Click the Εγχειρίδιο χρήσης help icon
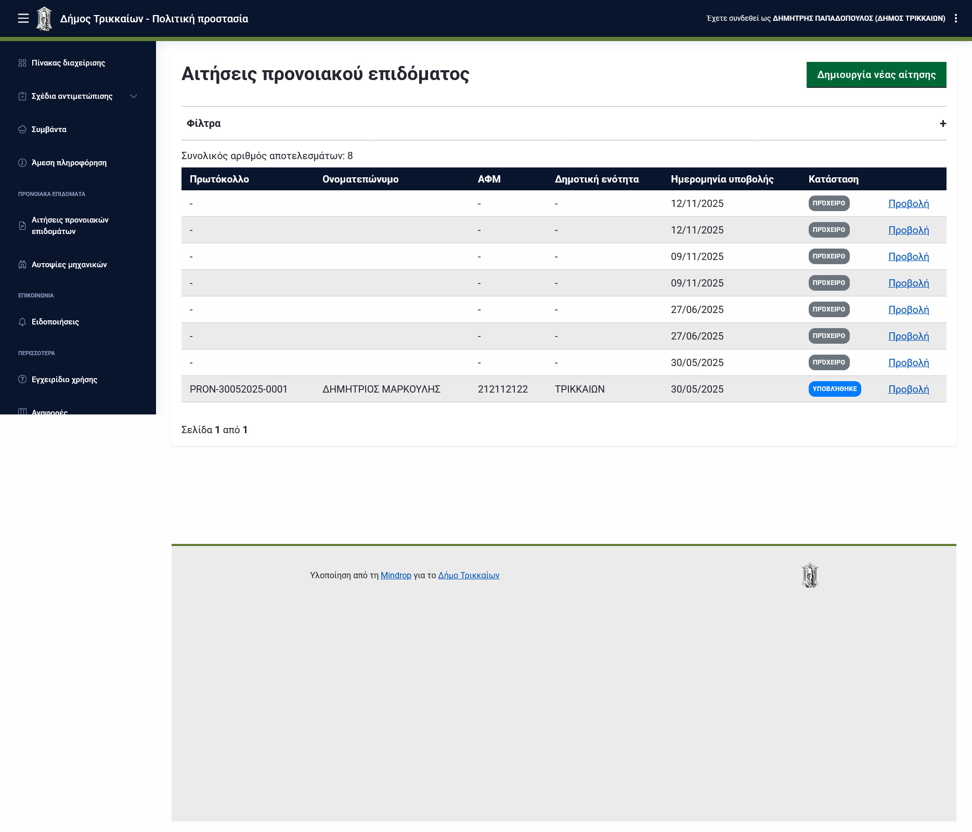This screenshot has width=972, height=832. click(x=22, y=380)
